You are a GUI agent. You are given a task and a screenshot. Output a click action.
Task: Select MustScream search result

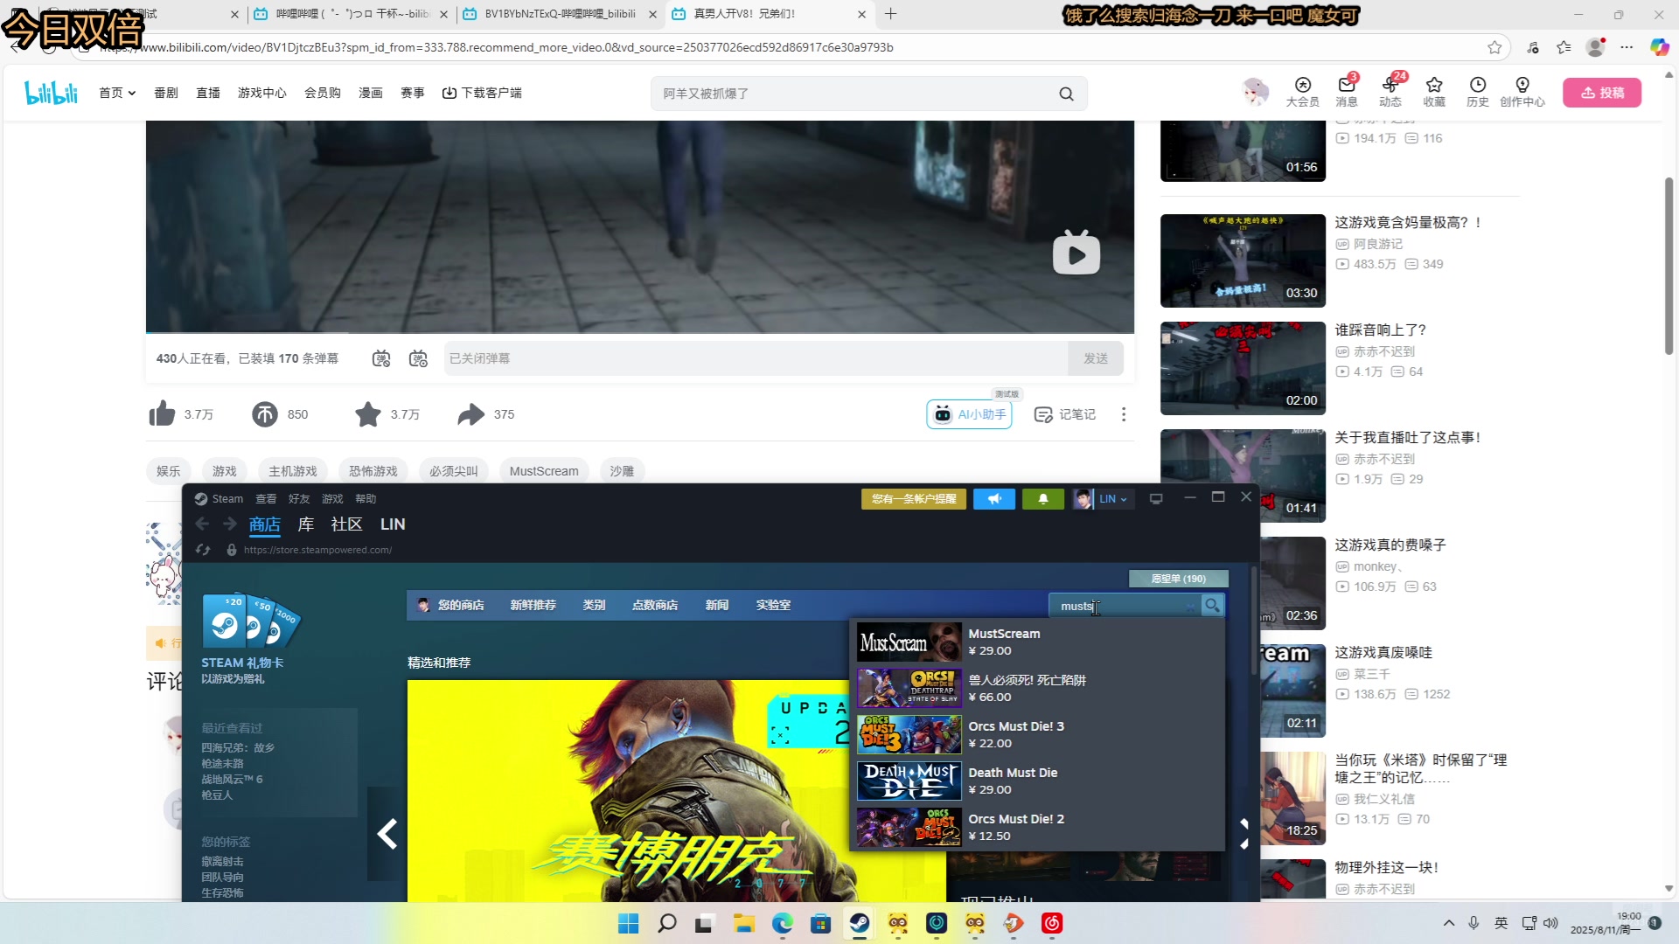tap(1037, 642)
